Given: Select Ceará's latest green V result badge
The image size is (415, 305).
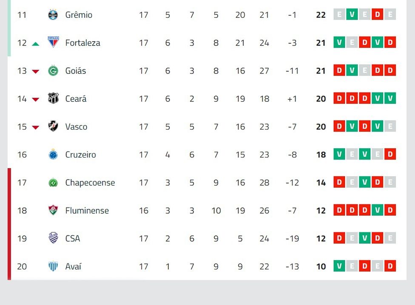Looking at the screenshot, I should point(389,98).
